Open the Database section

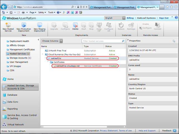(x=10, y=95)
